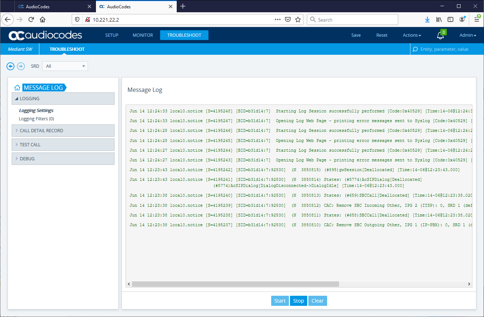Toggle the Firefox sidebar icon
This screenshot has height=317, width=484.
450,20
